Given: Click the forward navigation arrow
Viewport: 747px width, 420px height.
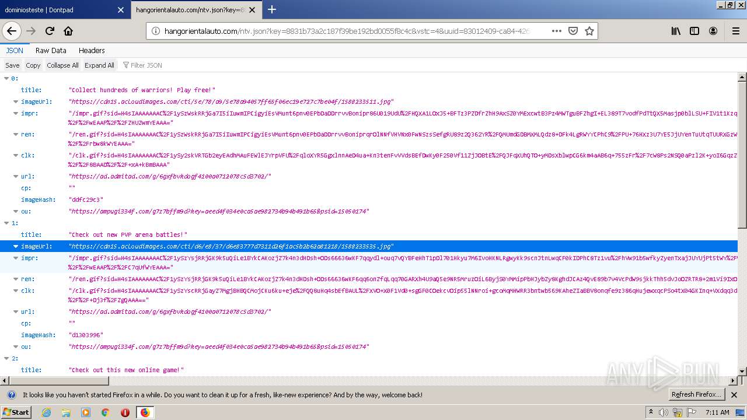Looking at the screenshot, I should pos(31,31).
